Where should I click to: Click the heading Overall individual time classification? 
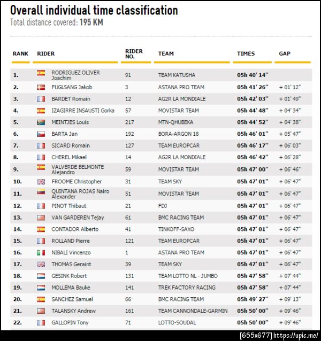click(x=94, y=10)
